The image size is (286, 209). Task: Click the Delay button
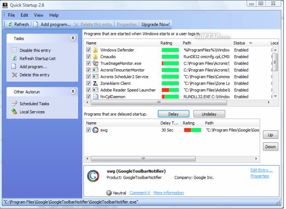[173, 114]
